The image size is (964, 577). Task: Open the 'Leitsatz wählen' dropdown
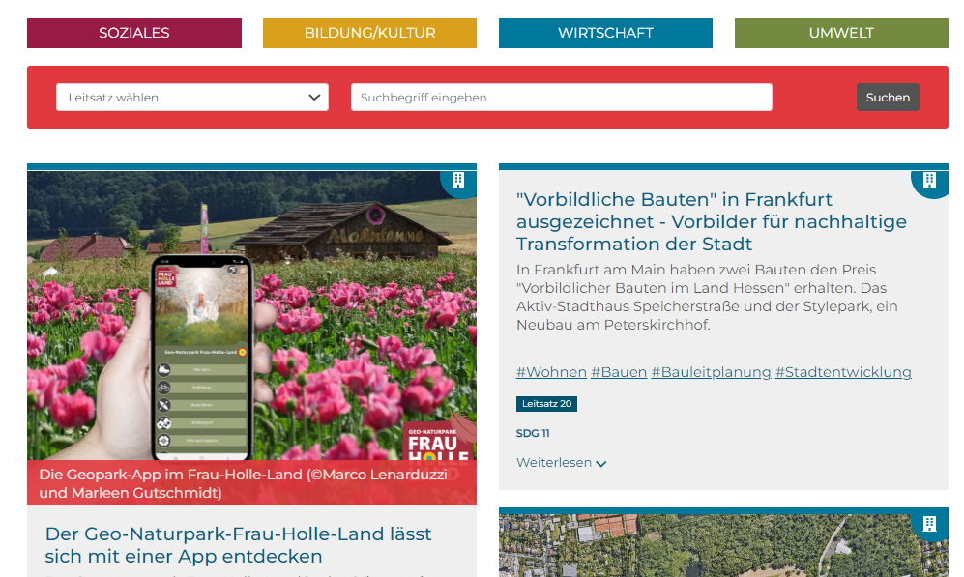[192, 97]
